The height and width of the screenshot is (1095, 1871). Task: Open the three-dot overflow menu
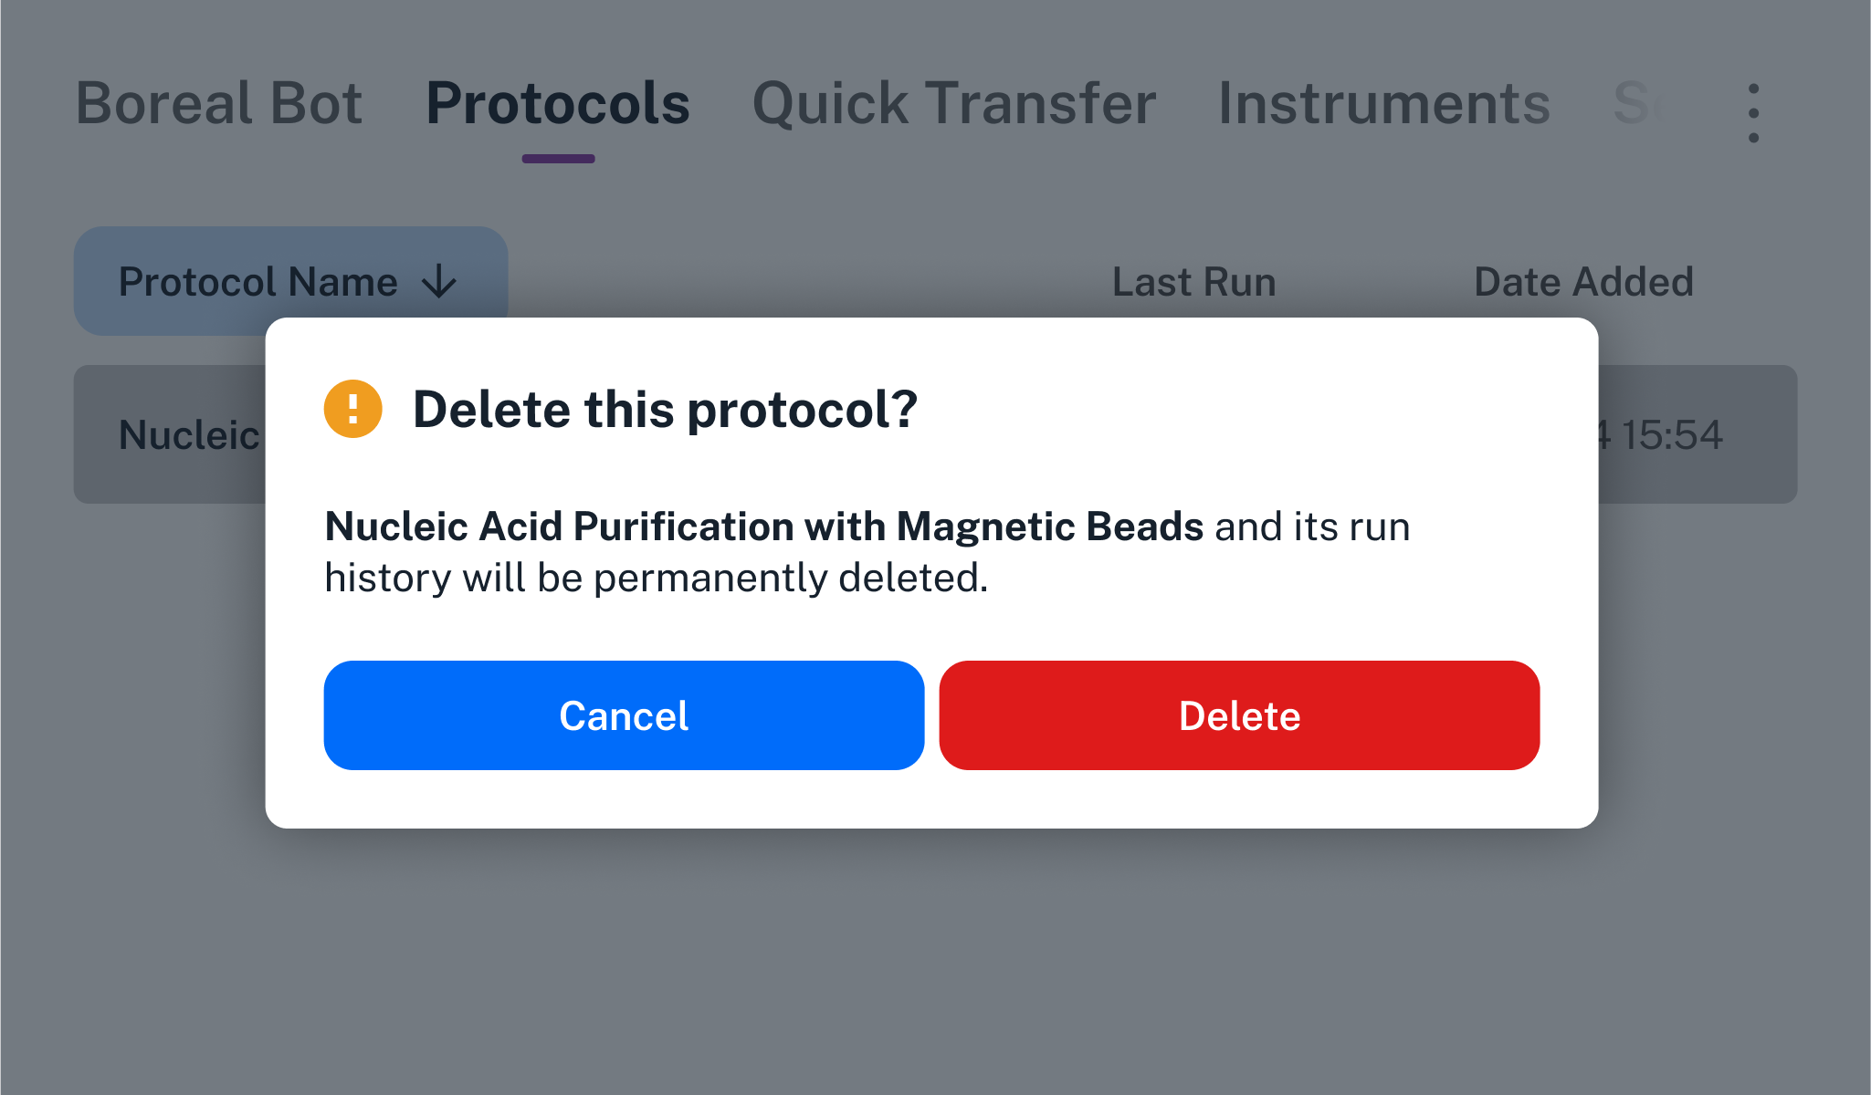1753,109
